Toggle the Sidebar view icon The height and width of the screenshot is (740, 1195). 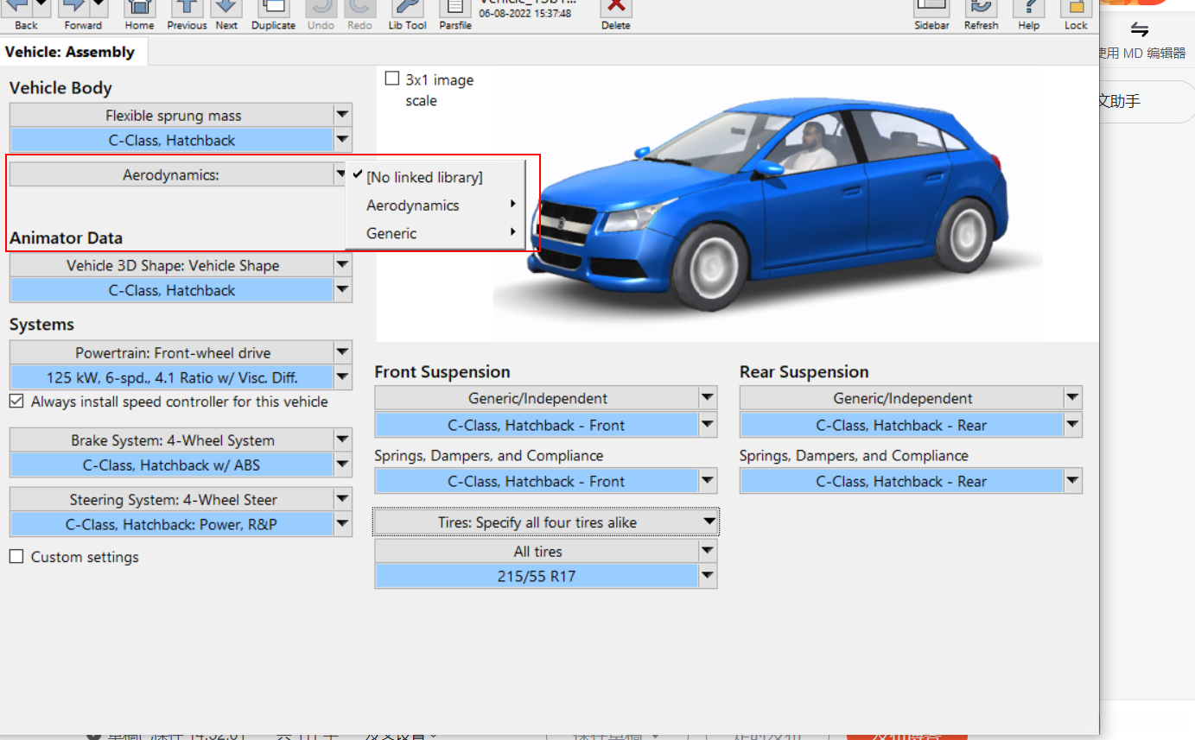click(x=931, y=9)
